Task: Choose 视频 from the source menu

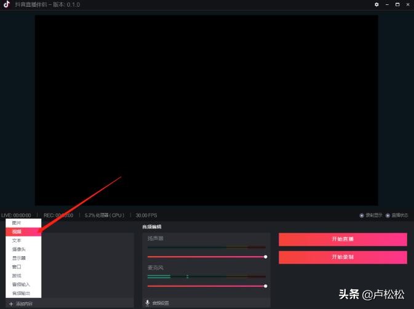Action: (17, 231)
